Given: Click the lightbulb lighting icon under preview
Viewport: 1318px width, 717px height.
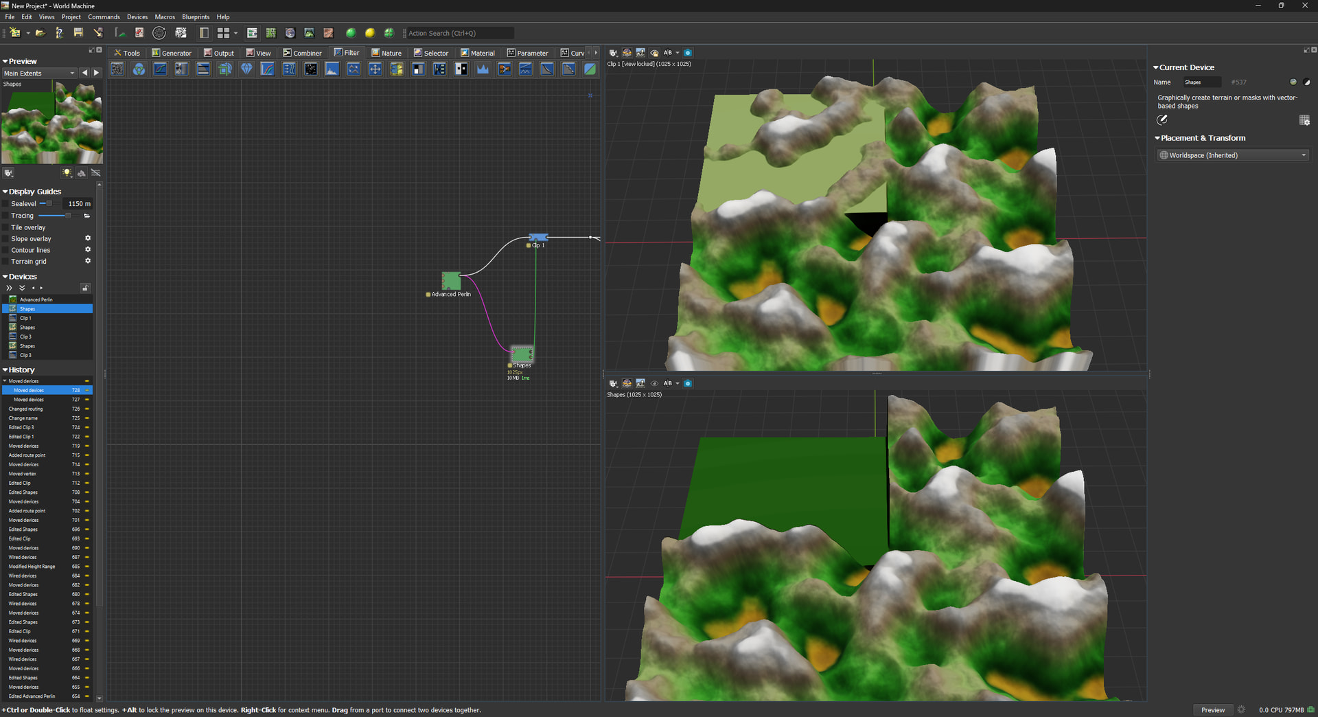Looking at the screenshot, I should (x=67, y=173).
